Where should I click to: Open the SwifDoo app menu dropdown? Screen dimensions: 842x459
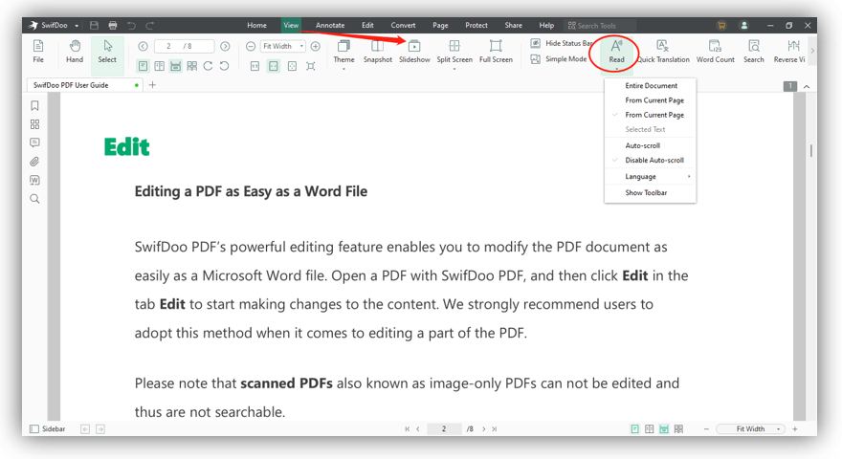point(77,25)
